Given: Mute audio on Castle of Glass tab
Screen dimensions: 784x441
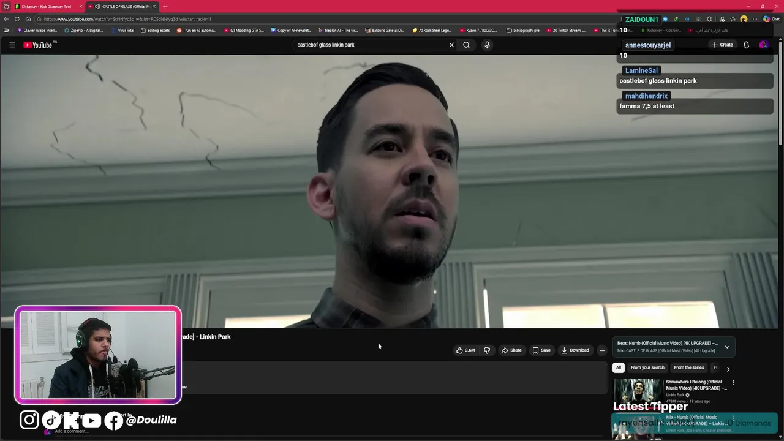Looking at the screenshot, I should point(97,6).
